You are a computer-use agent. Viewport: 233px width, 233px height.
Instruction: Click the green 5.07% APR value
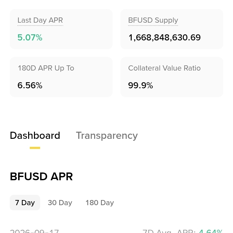[x=30, y=38]
